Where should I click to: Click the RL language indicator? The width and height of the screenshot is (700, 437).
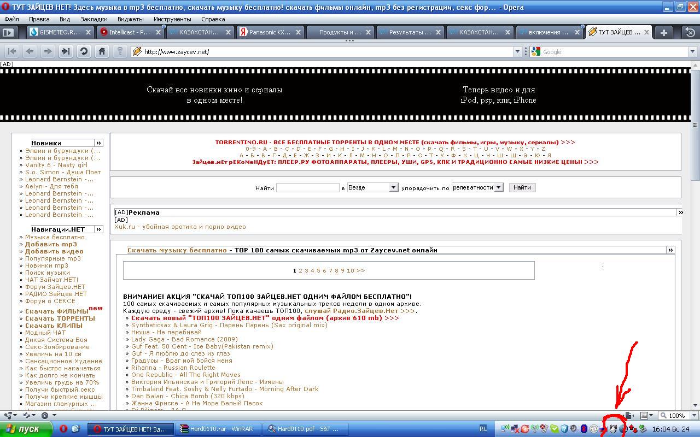(x=483, y=429)
